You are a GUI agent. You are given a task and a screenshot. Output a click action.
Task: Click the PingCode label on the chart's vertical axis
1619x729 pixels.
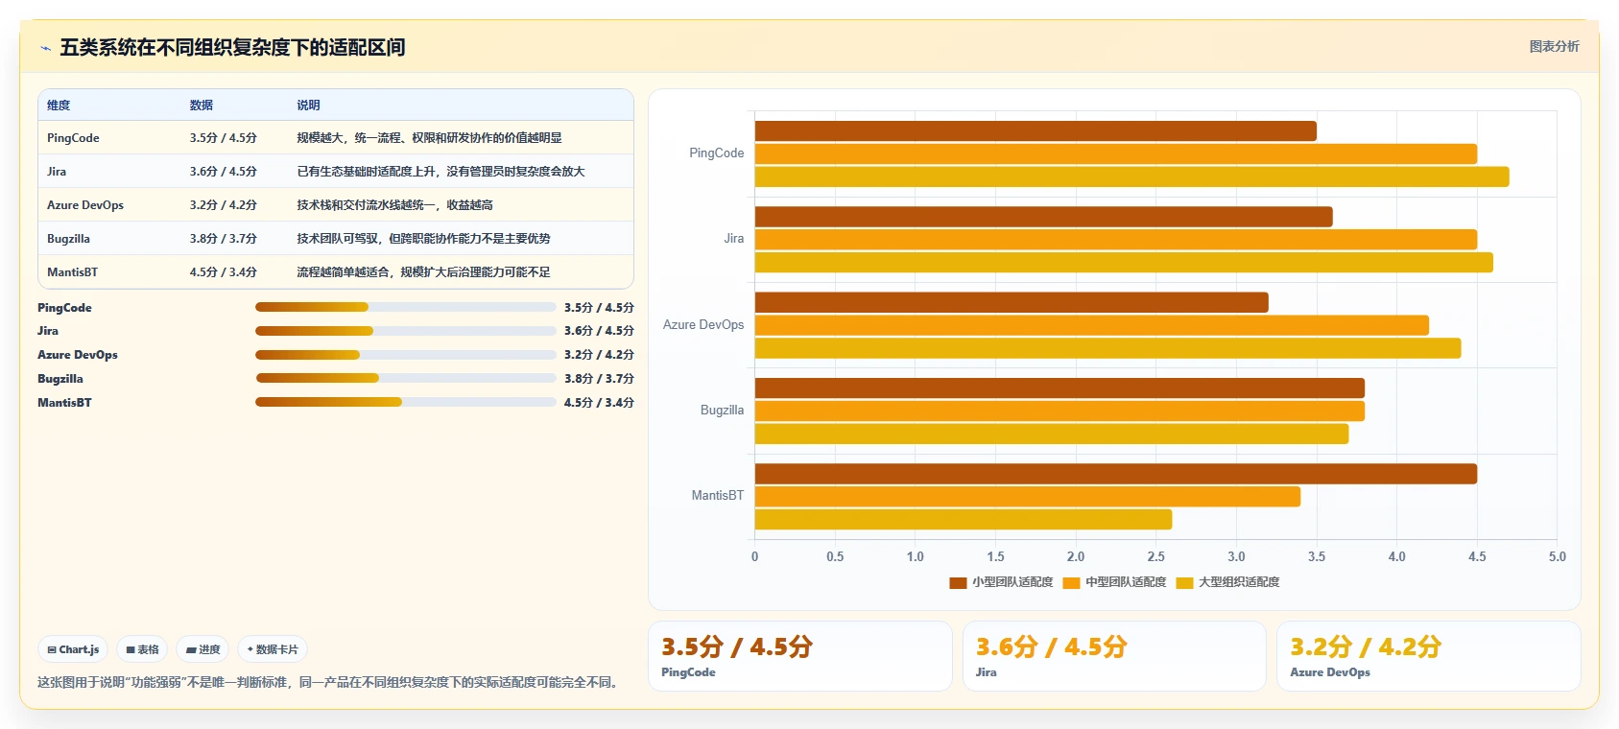coord(716,153)
